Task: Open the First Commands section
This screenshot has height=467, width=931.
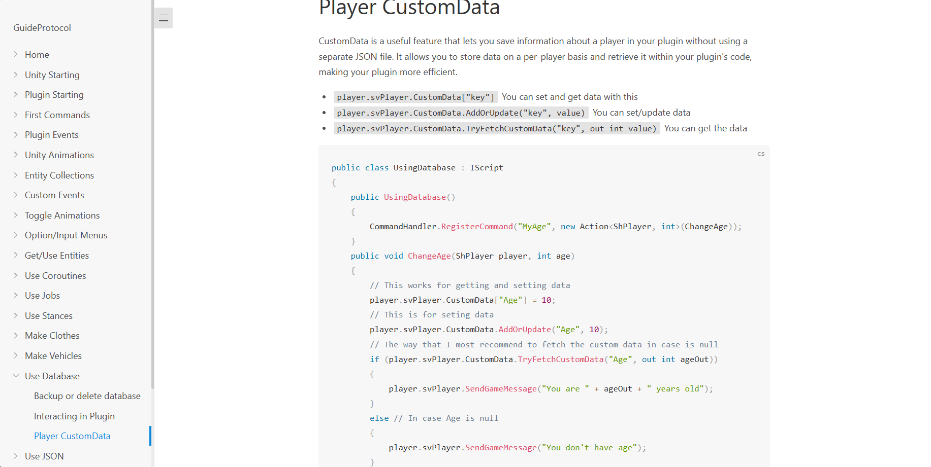Action: point(57,115)
